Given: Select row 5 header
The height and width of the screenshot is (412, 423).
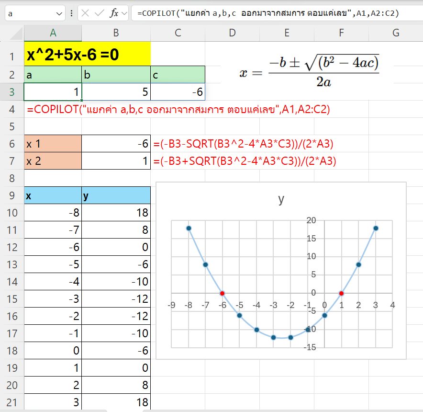Looking at the screenshot, I should (x=11, y=127).
